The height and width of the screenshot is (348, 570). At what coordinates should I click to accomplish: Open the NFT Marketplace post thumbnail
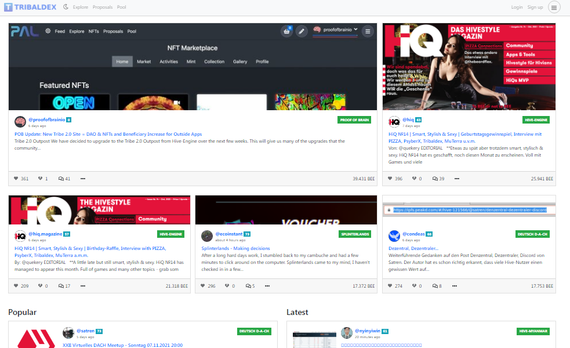point(193,67)
